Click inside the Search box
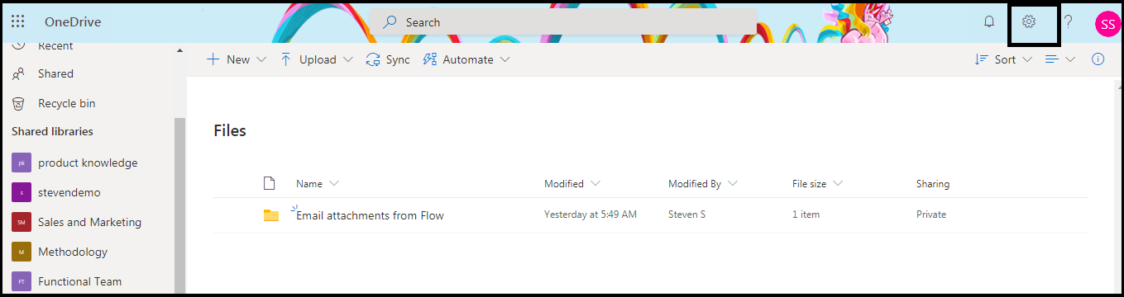Viewport: 1124px width, 297px height. pyautogui.click(x=564, y=22)
